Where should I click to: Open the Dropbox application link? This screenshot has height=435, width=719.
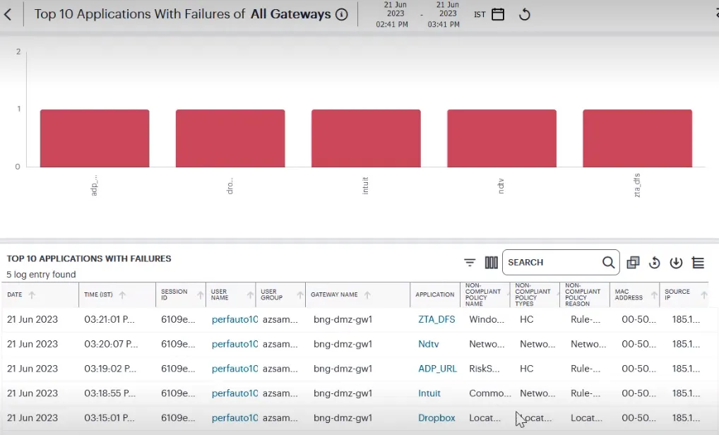[x=436, y=418]
